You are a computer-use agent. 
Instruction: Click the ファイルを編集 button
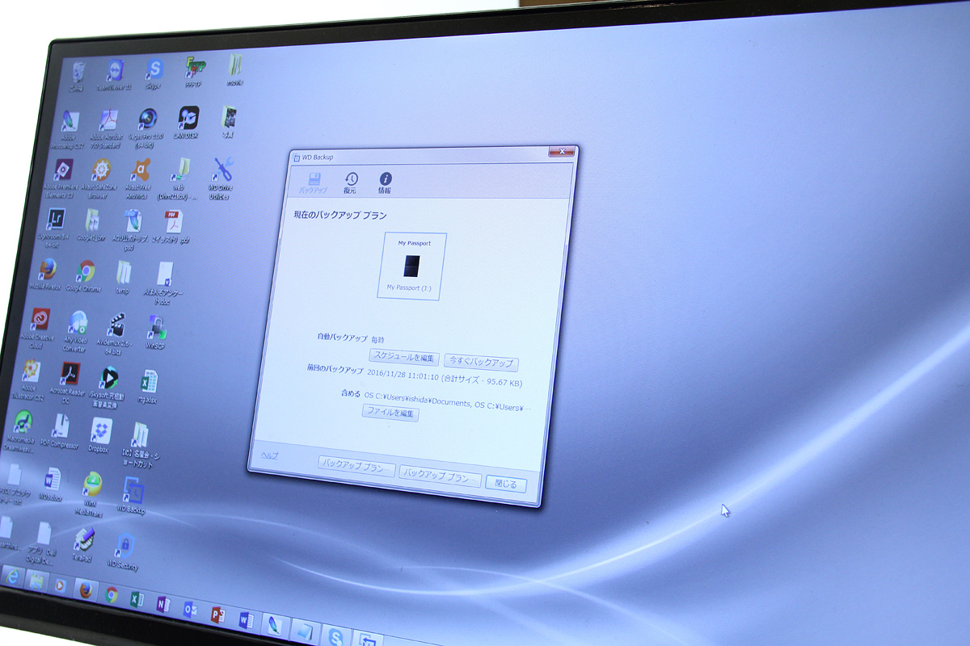tap(390, 413)
